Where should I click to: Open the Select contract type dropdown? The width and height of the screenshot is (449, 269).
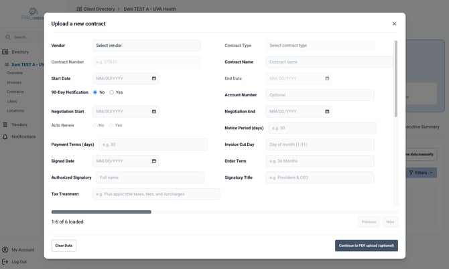(x=320, y=46)
